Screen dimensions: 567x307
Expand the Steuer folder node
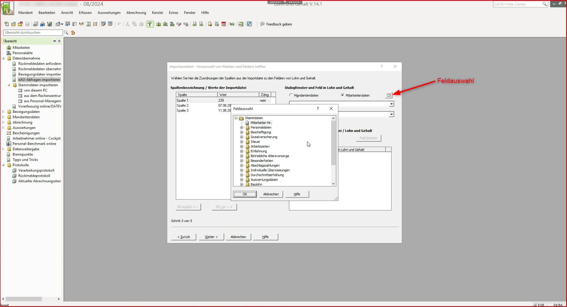click(x=242, y=142)
